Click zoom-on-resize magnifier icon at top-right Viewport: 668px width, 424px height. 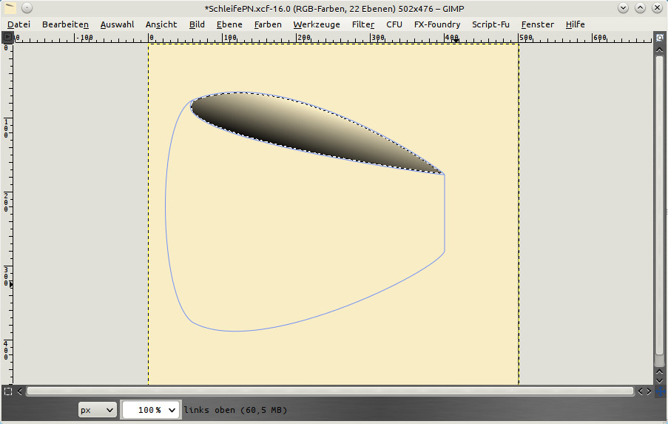pos(659,37)
